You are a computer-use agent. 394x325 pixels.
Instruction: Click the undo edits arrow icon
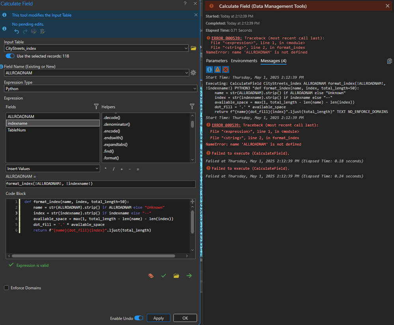click(x=17, y=31)
